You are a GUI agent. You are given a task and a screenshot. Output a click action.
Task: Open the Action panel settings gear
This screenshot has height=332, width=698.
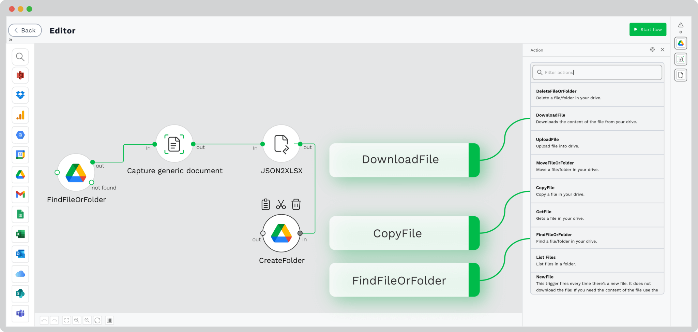(x=652, y=49)
